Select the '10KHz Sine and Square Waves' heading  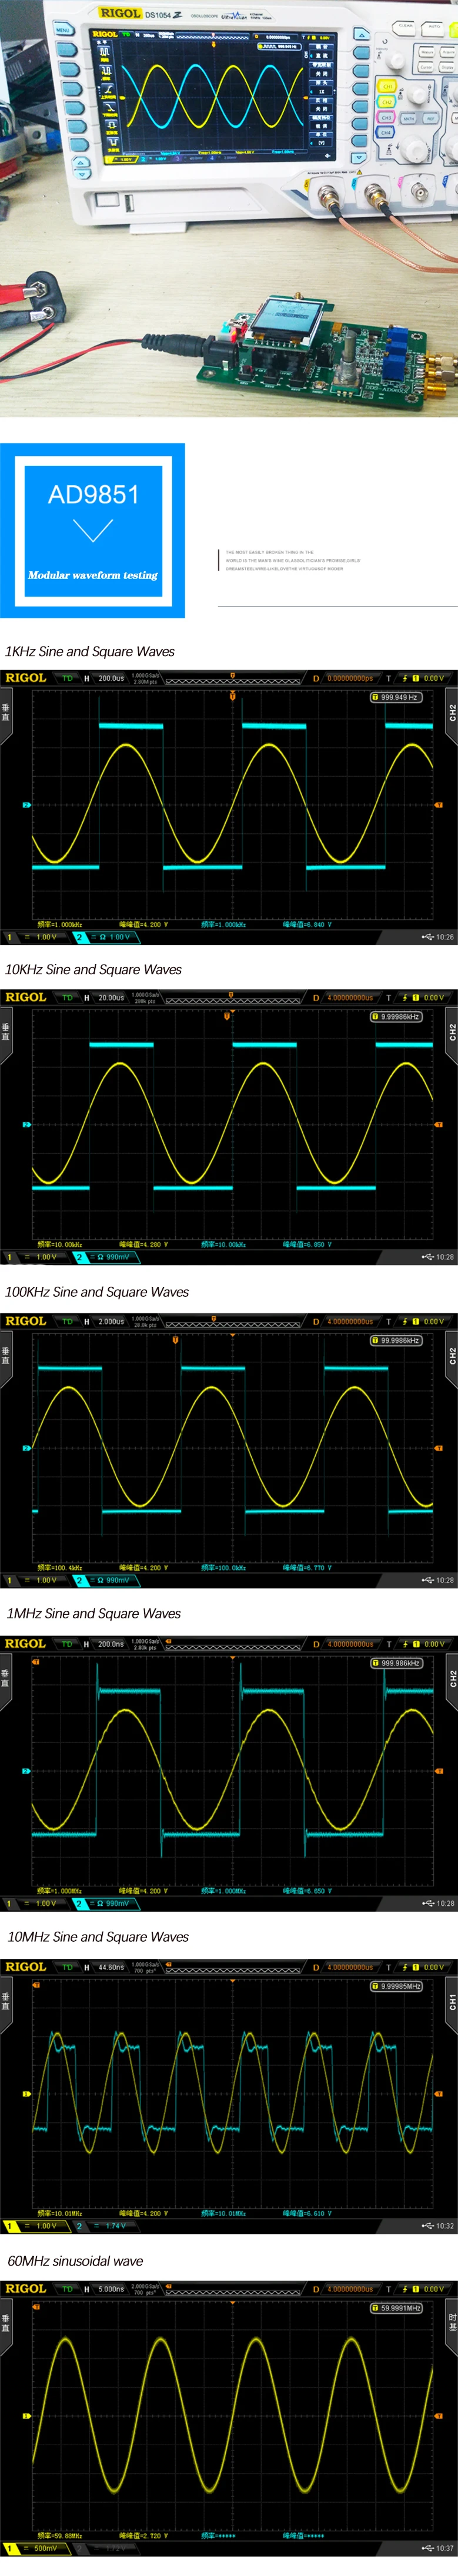point(94,969)
